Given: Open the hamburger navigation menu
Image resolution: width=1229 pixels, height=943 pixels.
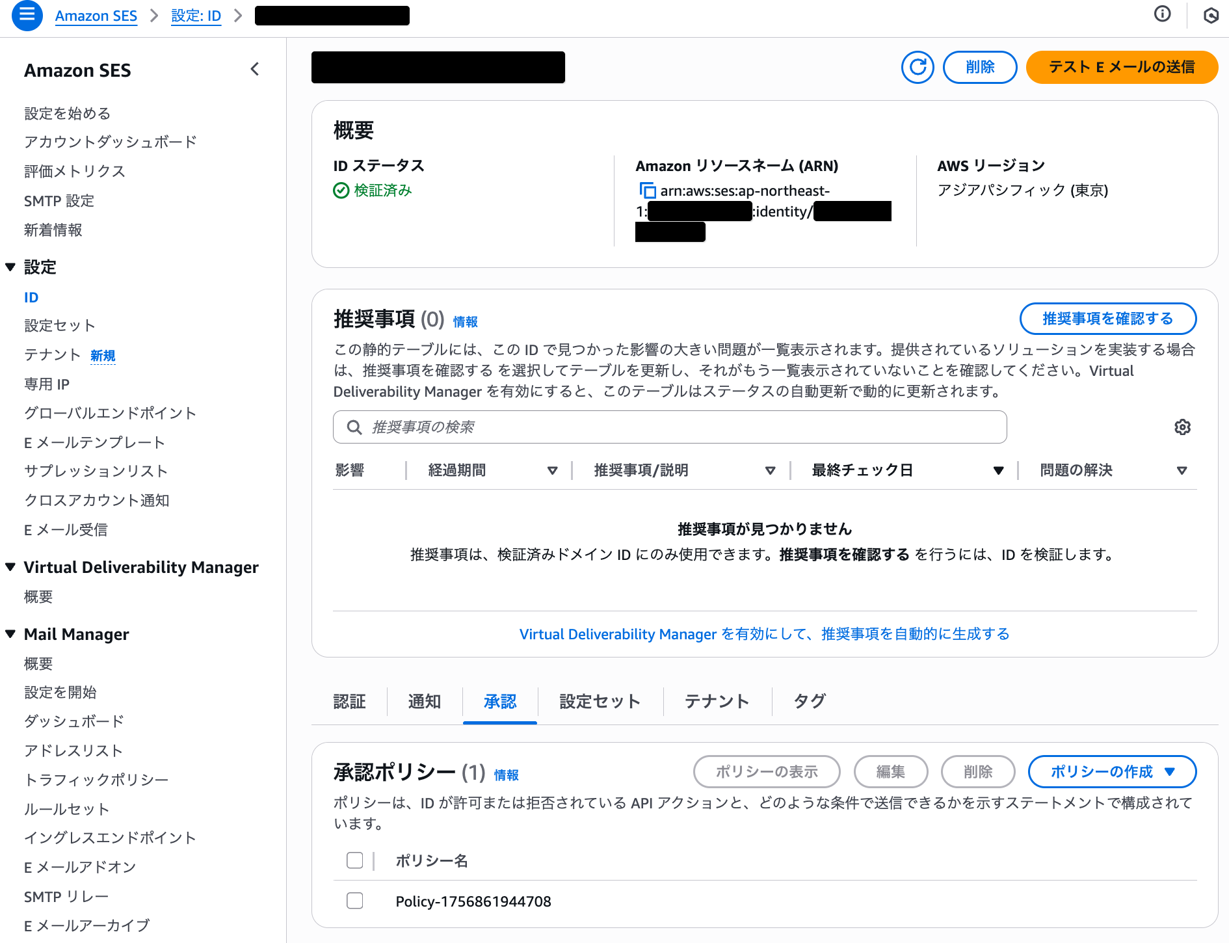Looking at the screenshot, I should pos(27,15).
